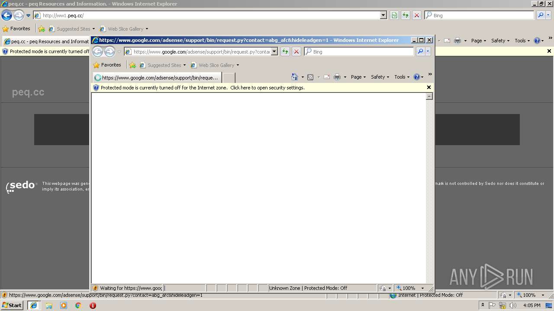Dismiss the peq.cc window info bar
The image size is (554, 311).
(549, 51)
